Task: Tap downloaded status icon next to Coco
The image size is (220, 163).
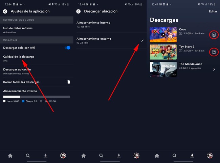Action: 214,35
